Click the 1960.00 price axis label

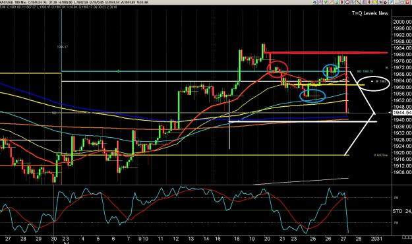(x=402, y=87)
